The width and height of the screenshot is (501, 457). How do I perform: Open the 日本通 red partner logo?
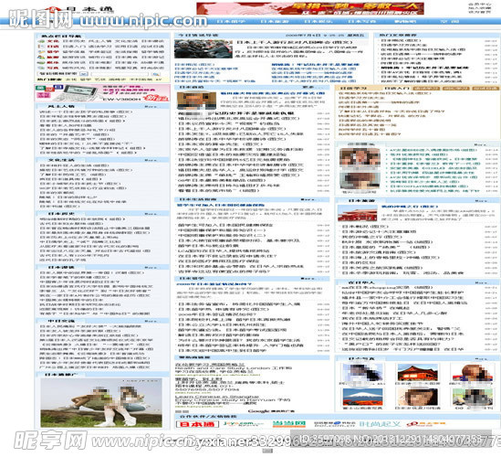[x=197, y=424]
